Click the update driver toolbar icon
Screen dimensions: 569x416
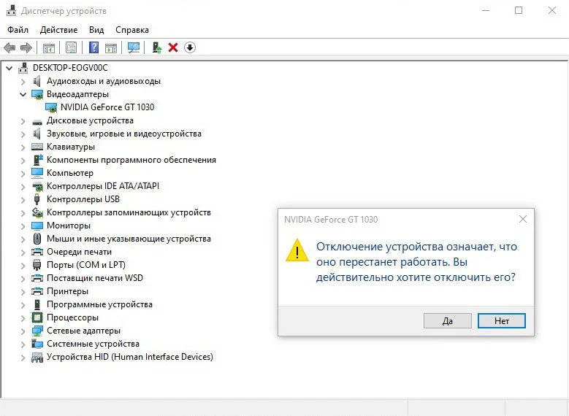tap(157, 47)
